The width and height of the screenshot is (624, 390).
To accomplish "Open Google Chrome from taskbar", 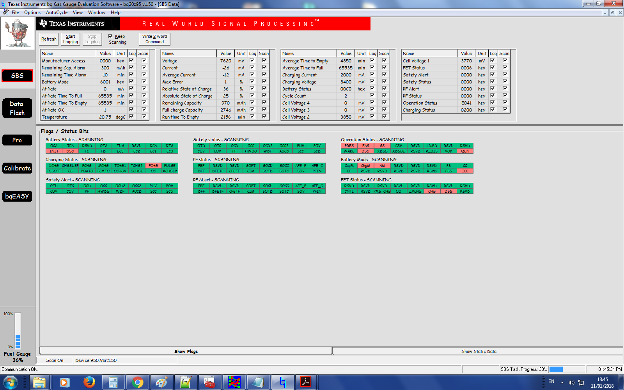I will 137,383.
